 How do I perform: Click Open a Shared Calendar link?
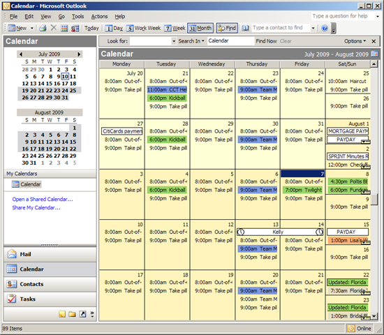pyautogui.click(x=43, y=200)
